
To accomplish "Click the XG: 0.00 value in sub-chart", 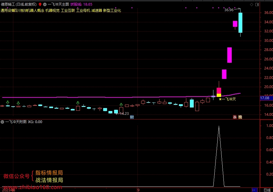I will [x=35, y=122].
